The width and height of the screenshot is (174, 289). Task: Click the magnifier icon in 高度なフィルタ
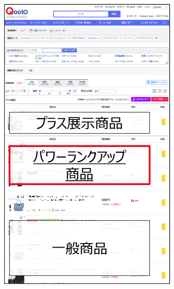(x=148, y=82)
